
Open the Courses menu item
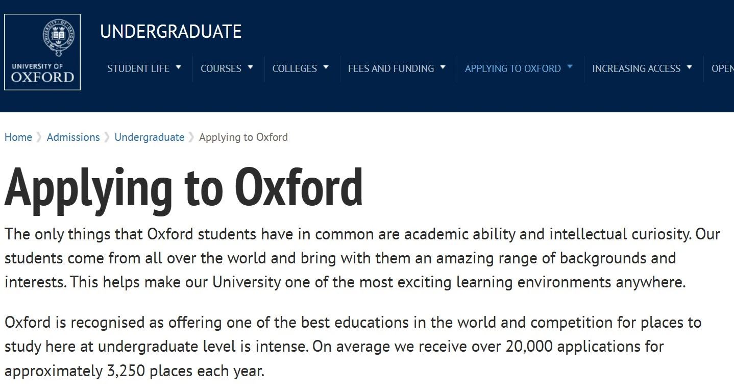coord(221,68)
